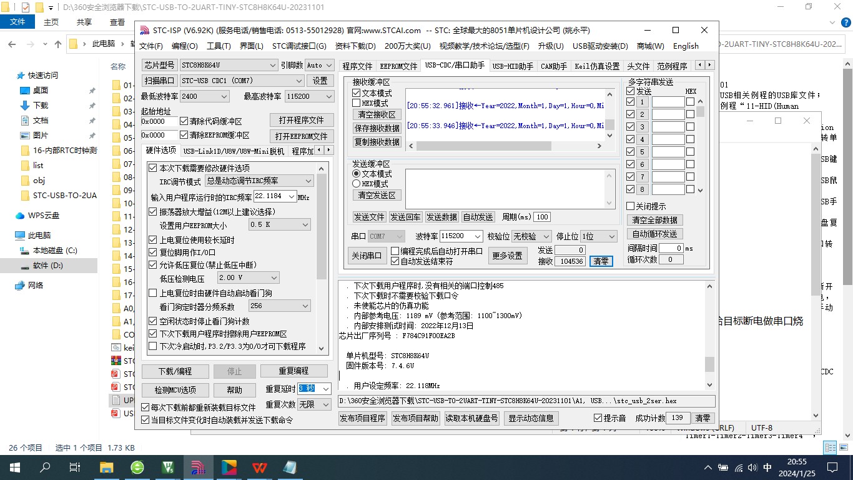Image resolution: width=853 pixels, height=480 pixels.
Task: Open WPS Office from the taskbar
Action: 259,467
